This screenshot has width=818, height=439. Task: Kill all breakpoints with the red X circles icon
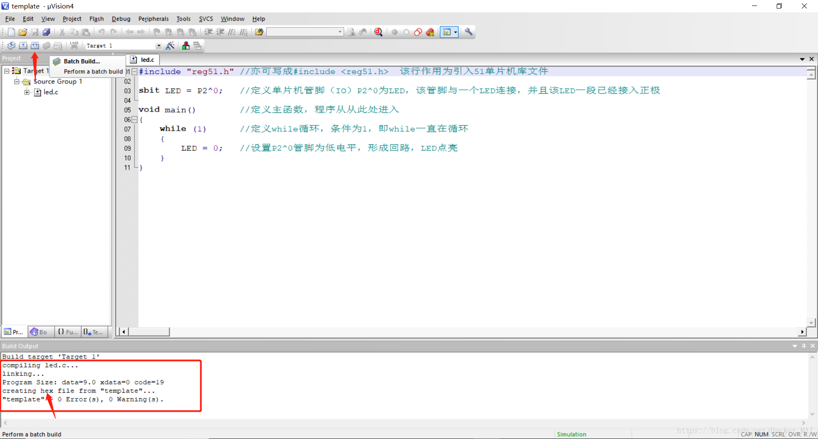tap(430, 32)
